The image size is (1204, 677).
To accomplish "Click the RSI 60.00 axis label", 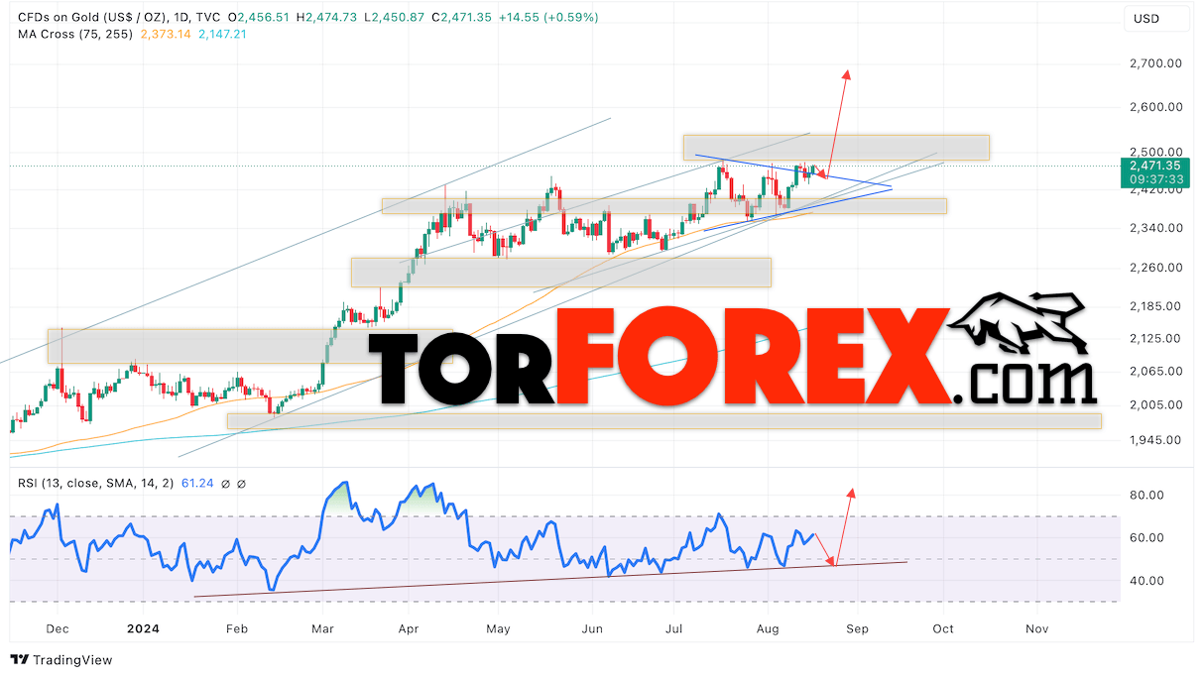I will tap(1146, 538).
